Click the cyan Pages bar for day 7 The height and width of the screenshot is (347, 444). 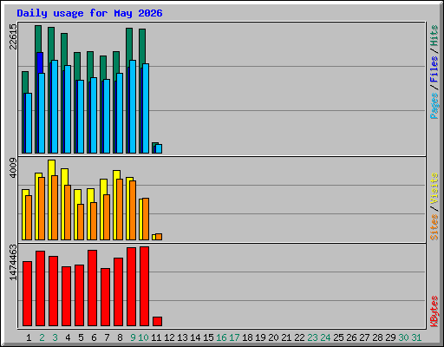click(x=107, y=116)
